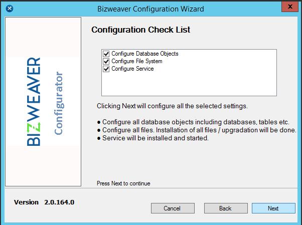Click the Bizweaver Configuration Wizard title text

coord(150,9)
